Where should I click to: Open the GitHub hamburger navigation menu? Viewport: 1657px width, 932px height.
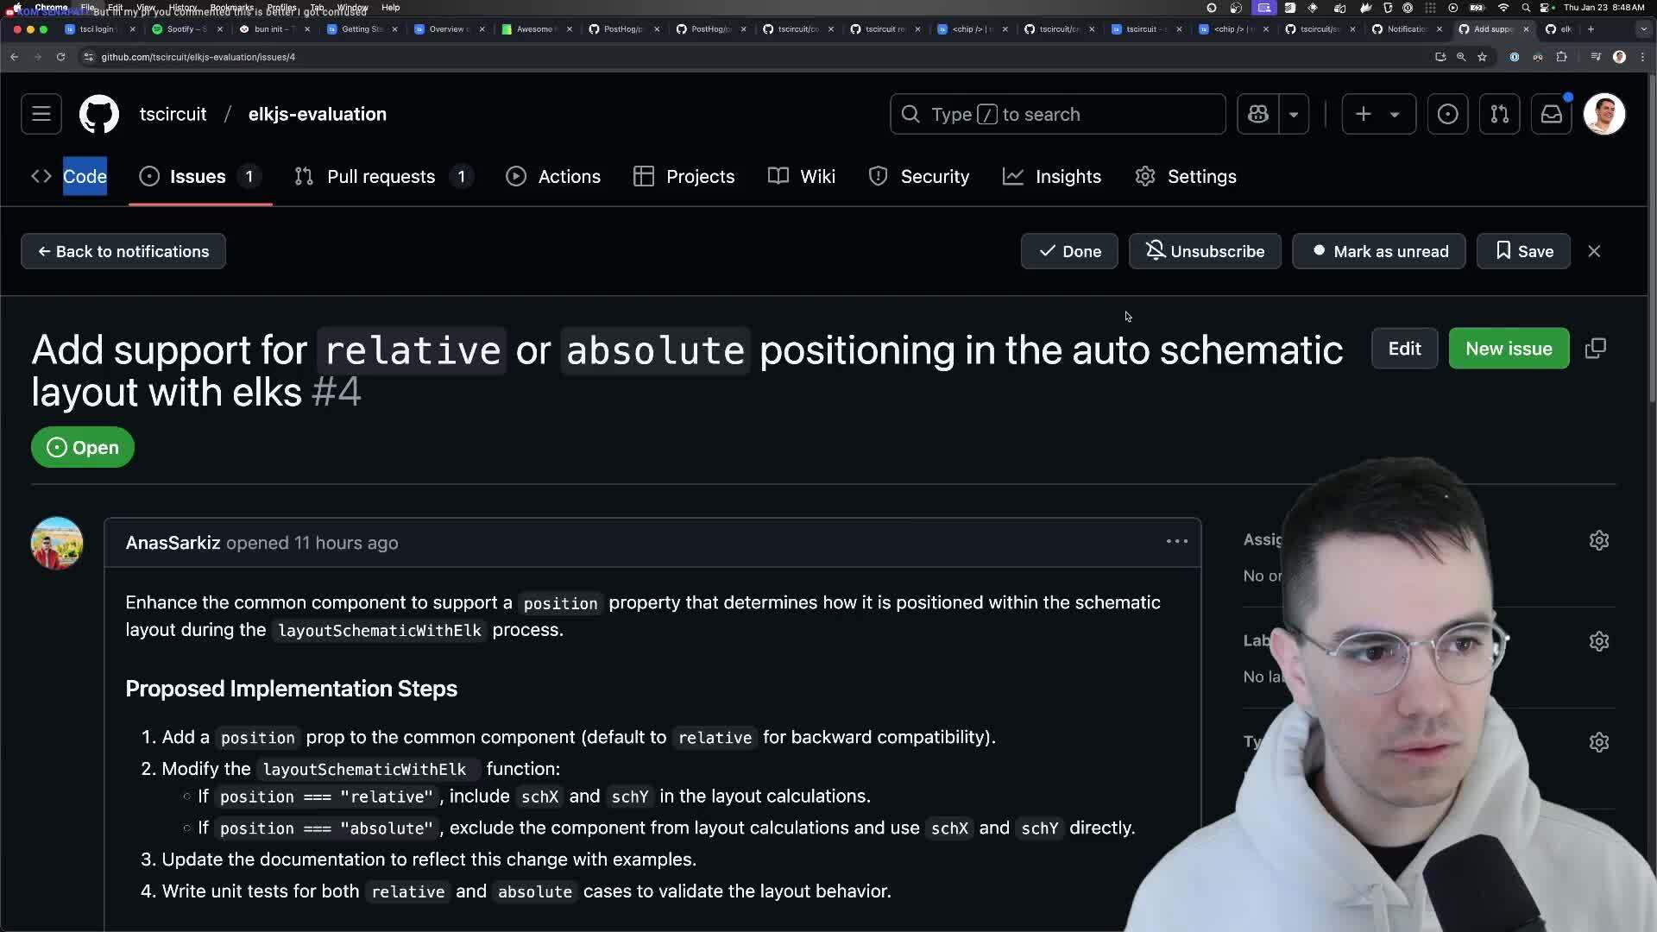[41, 114]
